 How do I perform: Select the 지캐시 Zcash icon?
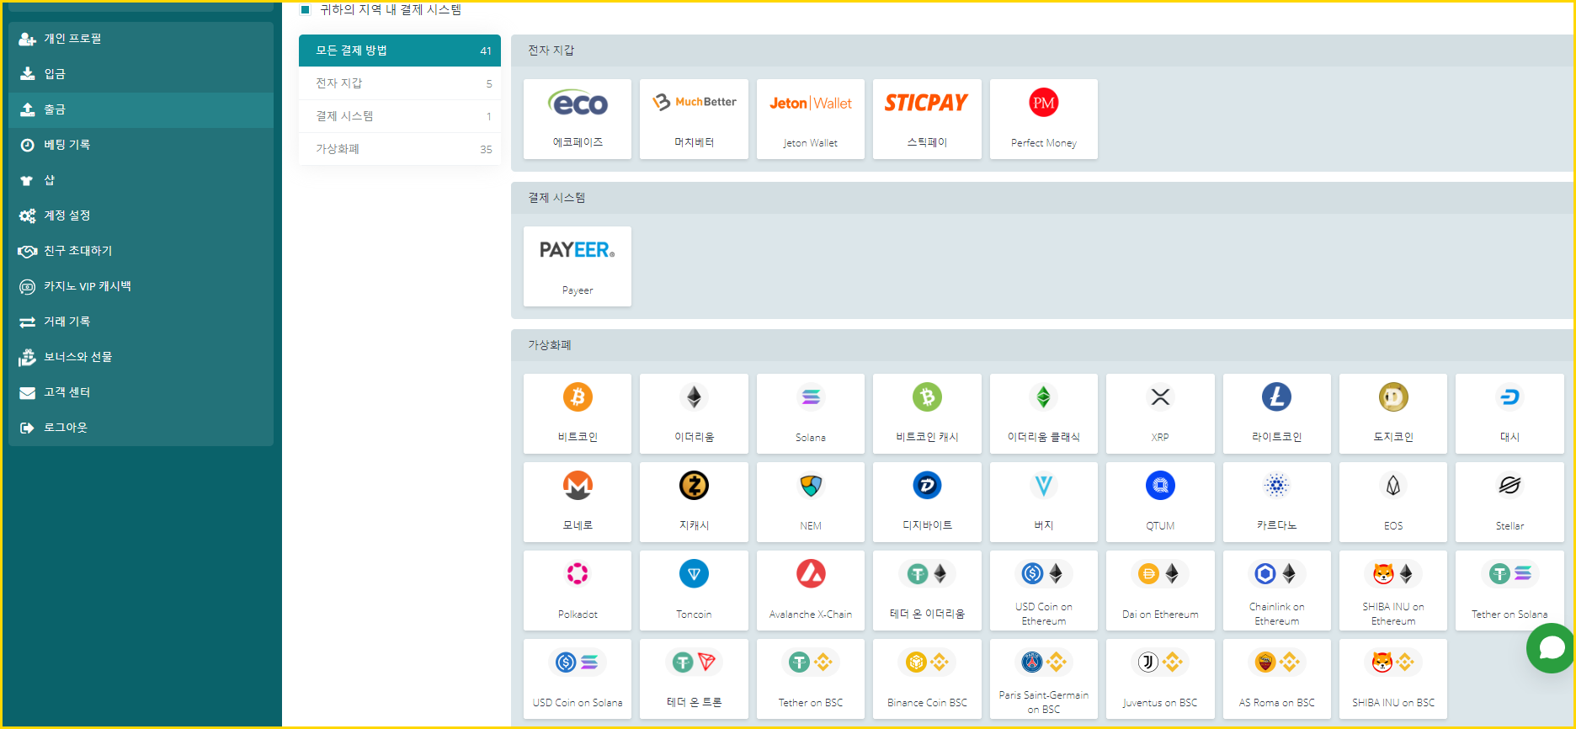click(x=694, y=486)
